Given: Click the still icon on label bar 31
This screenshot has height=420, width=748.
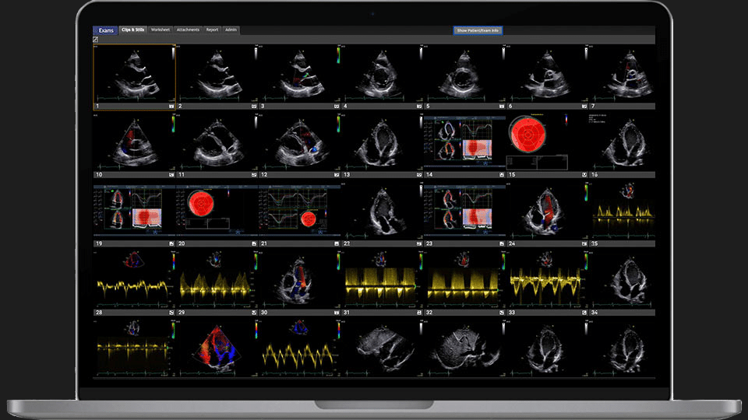Looking at the screenshot, I should (x=419, y=313).
